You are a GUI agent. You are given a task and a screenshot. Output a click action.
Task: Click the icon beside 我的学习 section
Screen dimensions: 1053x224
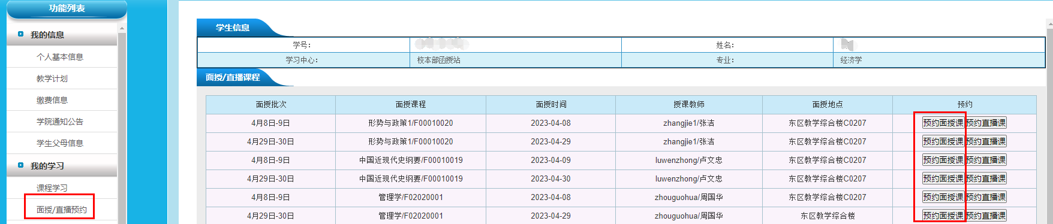(21, 165)
